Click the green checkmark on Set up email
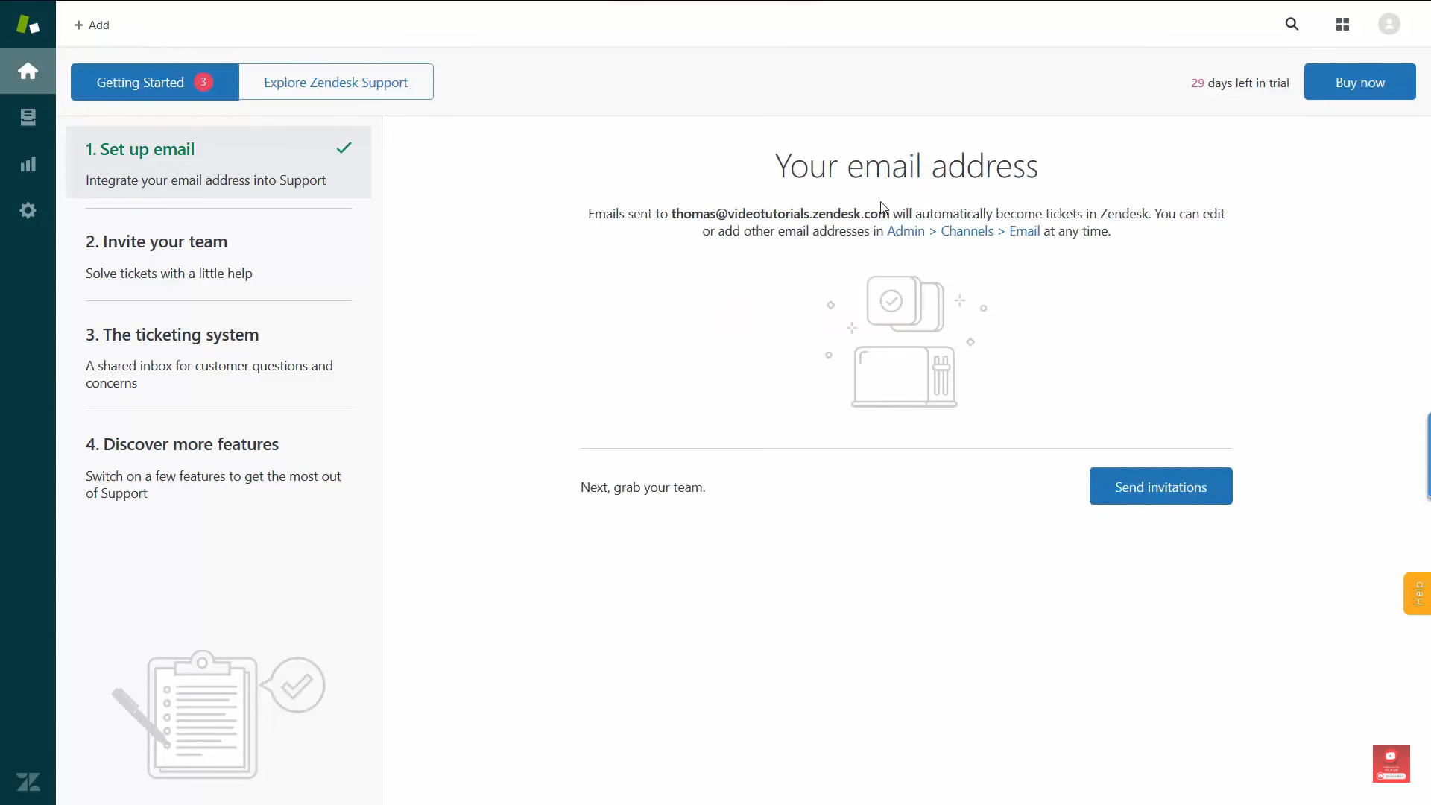1431x805 pixels. [344, 148]
